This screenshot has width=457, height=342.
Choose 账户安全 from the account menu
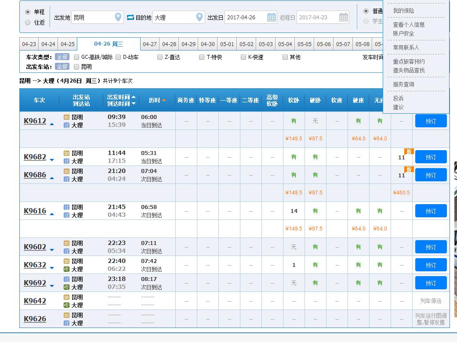(x=403, y=33)
